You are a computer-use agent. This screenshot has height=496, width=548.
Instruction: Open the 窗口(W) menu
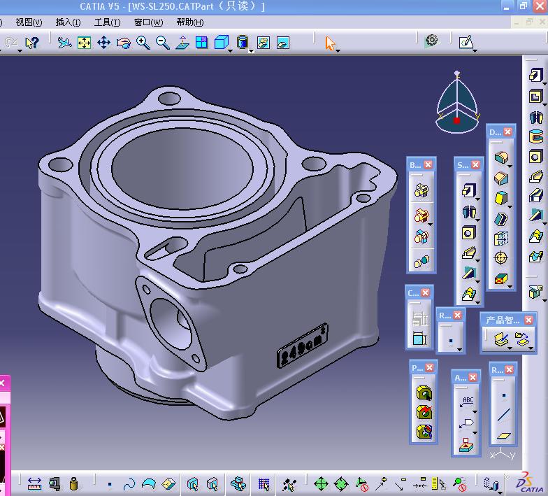148,22
